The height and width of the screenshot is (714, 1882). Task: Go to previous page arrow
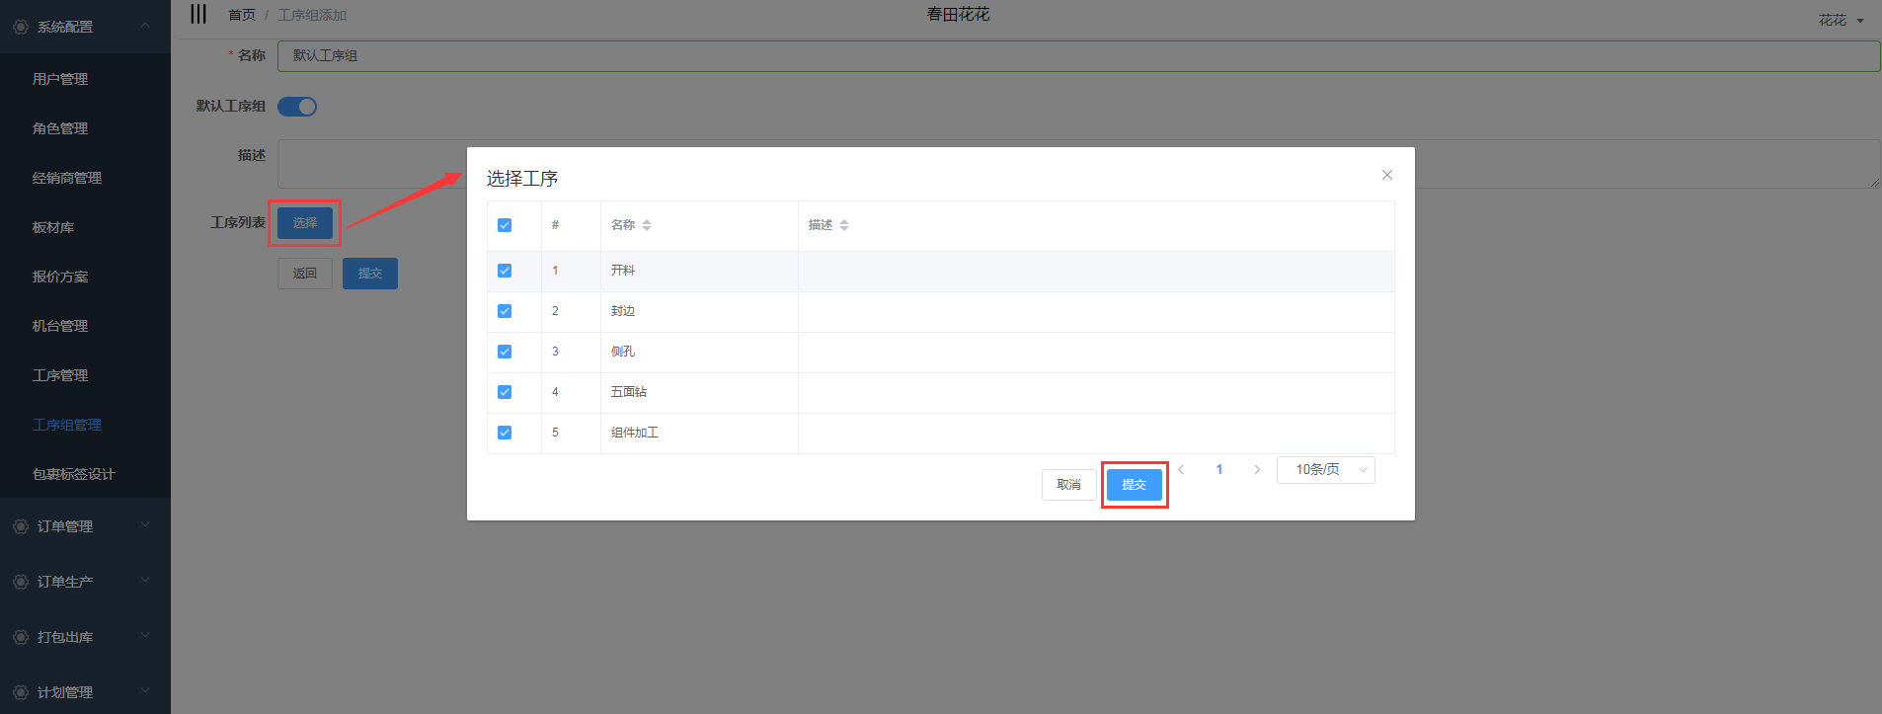(x=1181, y=470)
